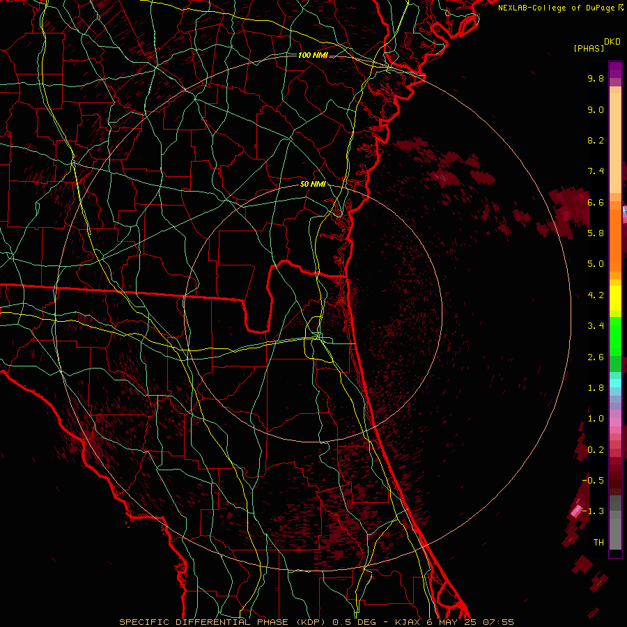Click the 0.2 scale value
This screenshot has width=627, height=627.
596,450
